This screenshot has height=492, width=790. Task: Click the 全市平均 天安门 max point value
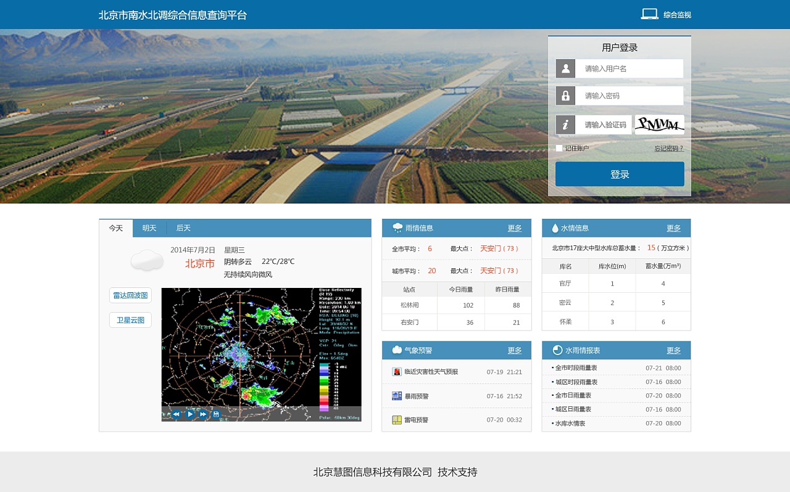pyautogui.click(x=500, y=248)
